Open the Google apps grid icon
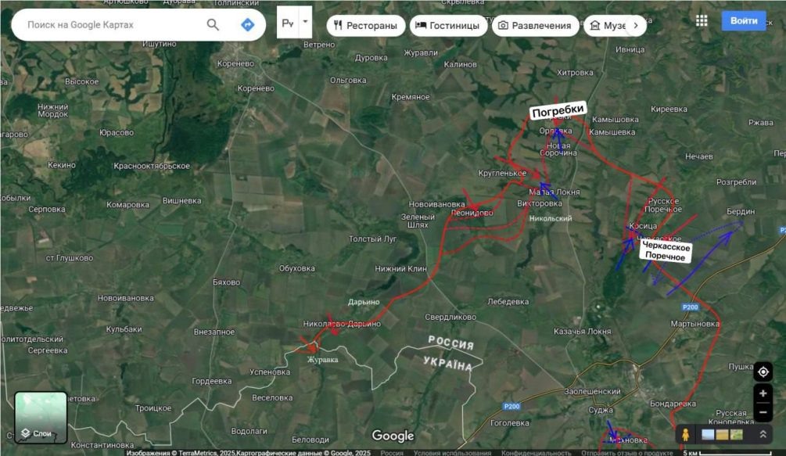The image size is (786, 456). pyautogui.click(x=702, y=20)
